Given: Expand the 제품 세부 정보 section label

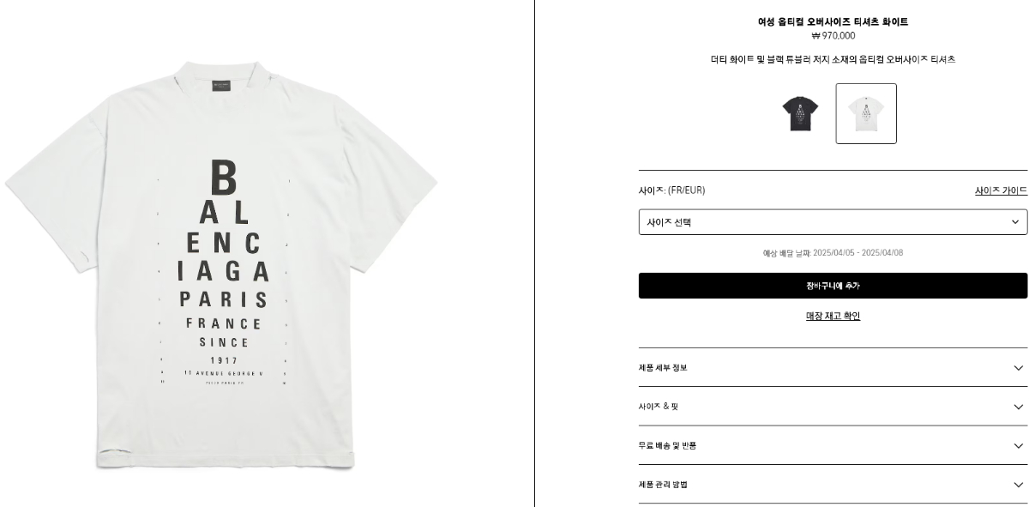Looking at the screenshot, I should pyautogui.click(x=663, y=367).
